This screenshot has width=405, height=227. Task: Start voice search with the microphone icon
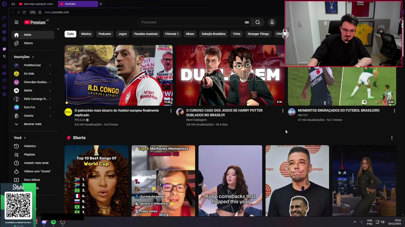point(272,22)
